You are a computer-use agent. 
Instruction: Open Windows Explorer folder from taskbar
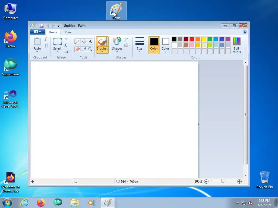point(75,203)
